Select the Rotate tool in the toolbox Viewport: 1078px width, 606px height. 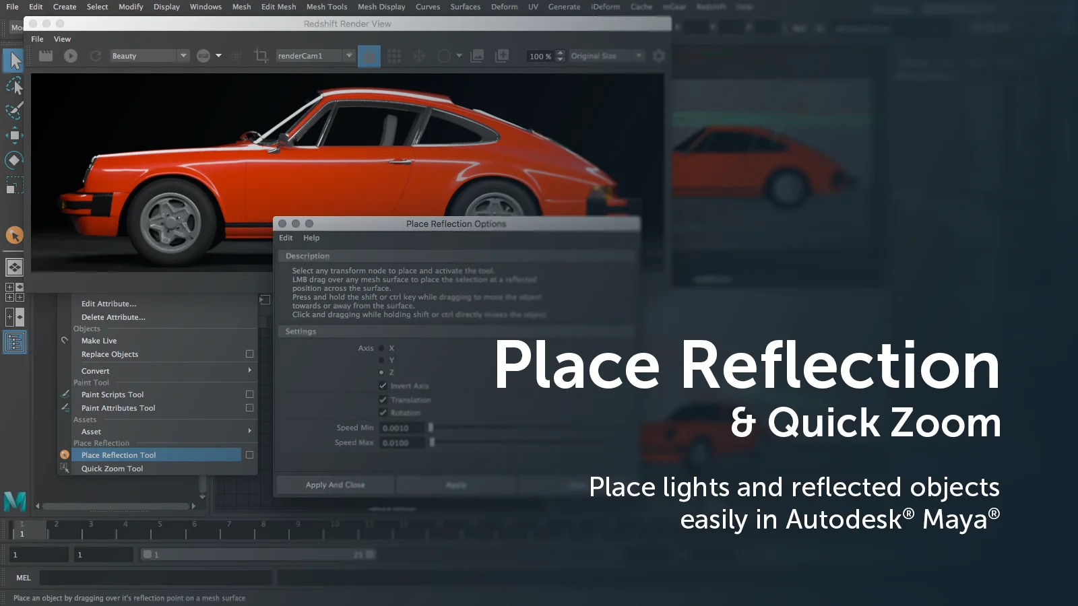click(13, 160)
